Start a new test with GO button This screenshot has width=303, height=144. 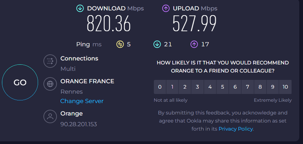[x=20, y=83]
